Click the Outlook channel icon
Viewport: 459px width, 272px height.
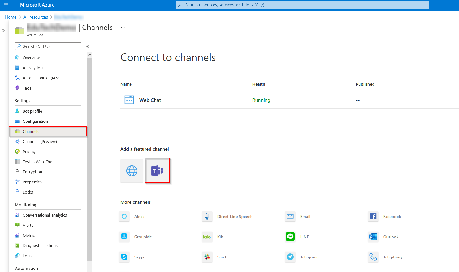coord(373,237)
